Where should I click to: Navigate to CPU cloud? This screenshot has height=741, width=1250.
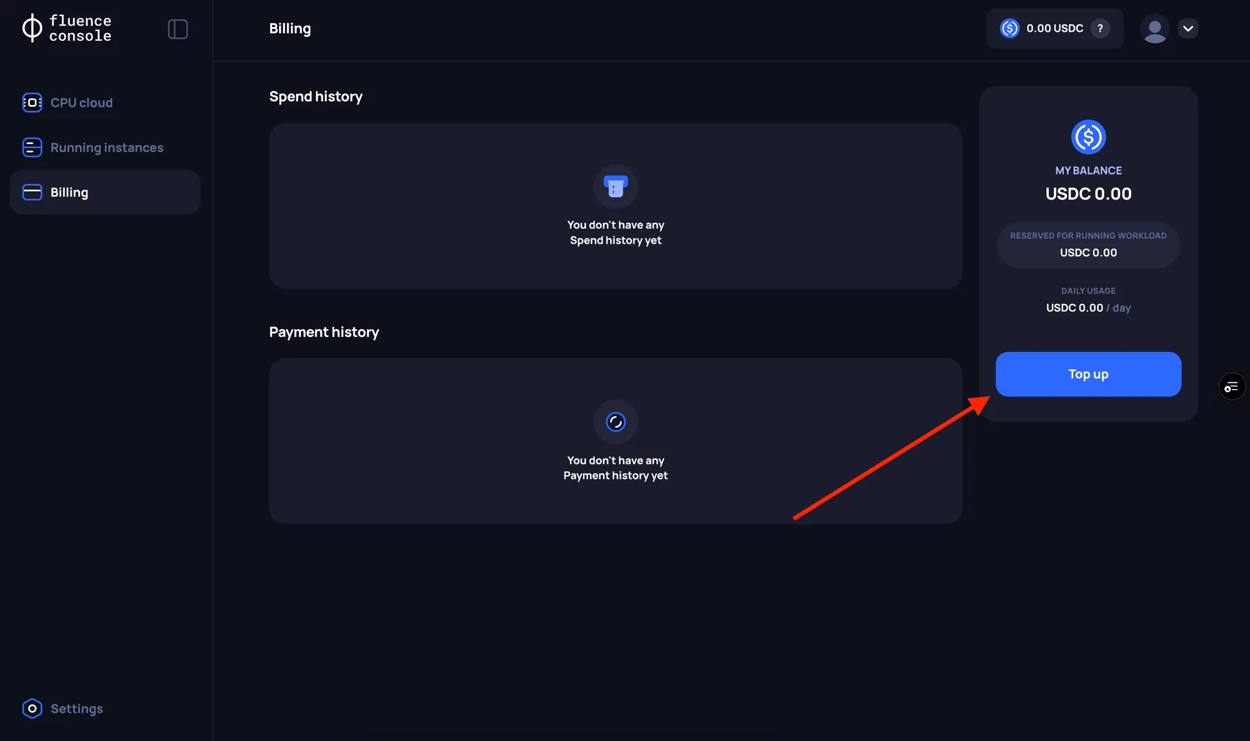[81, 102]
